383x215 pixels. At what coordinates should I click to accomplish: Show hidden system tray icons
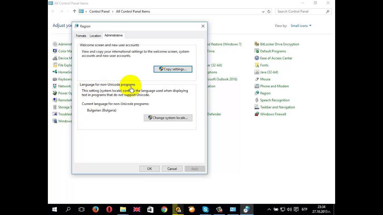(x=269, y=209)
